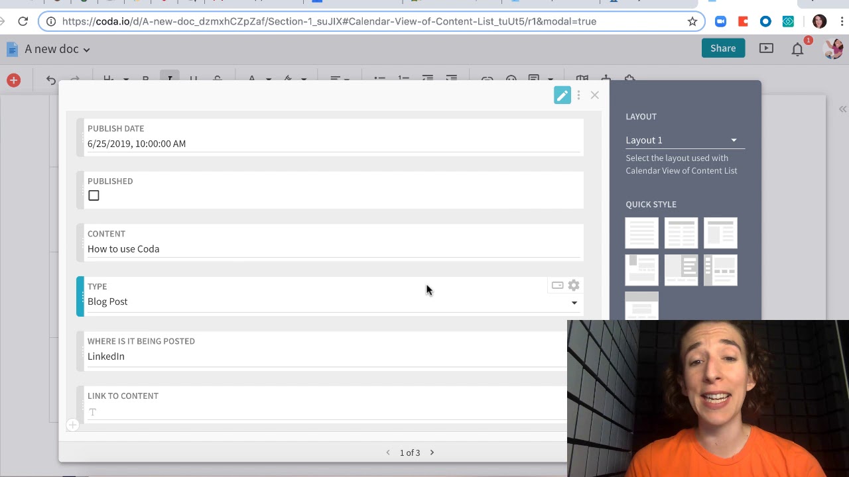Reload the page in browser
Viewport: 849px width, 477px height.
pos(23,21)
